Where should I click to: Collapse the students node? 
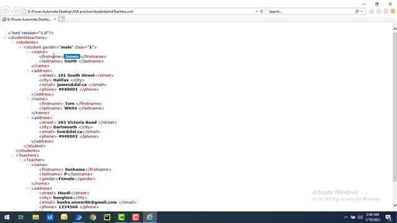(12, 42)
